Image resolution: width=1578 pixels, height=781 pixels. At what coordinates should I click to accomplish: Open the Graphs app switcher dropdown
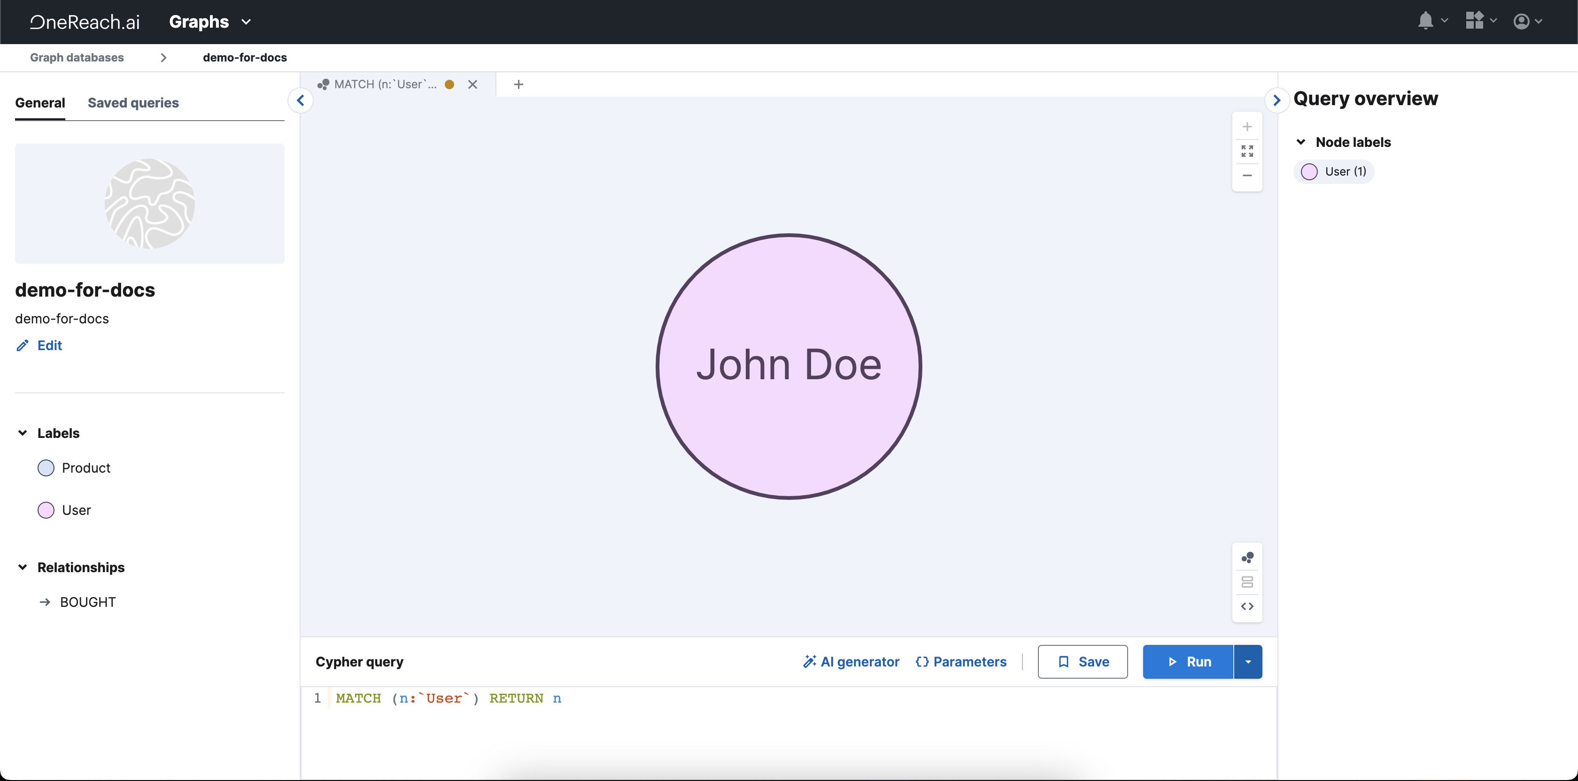tap(210, 22)
